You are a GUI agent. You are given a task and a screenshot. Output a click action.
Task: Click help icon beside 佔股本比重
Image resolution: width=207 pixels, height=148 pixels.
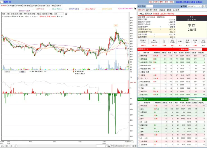click(154, 34)
